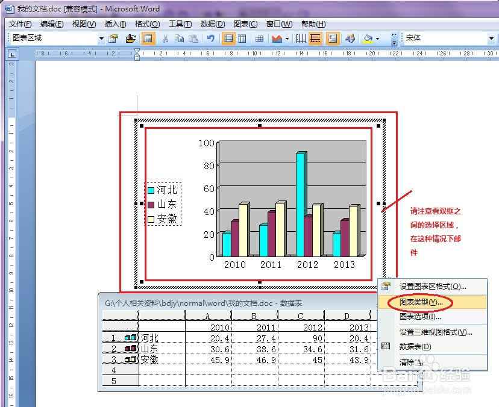Click the Cut scissors icon
Viewport: 499px width, 407px height.
(x=165, y=39)
